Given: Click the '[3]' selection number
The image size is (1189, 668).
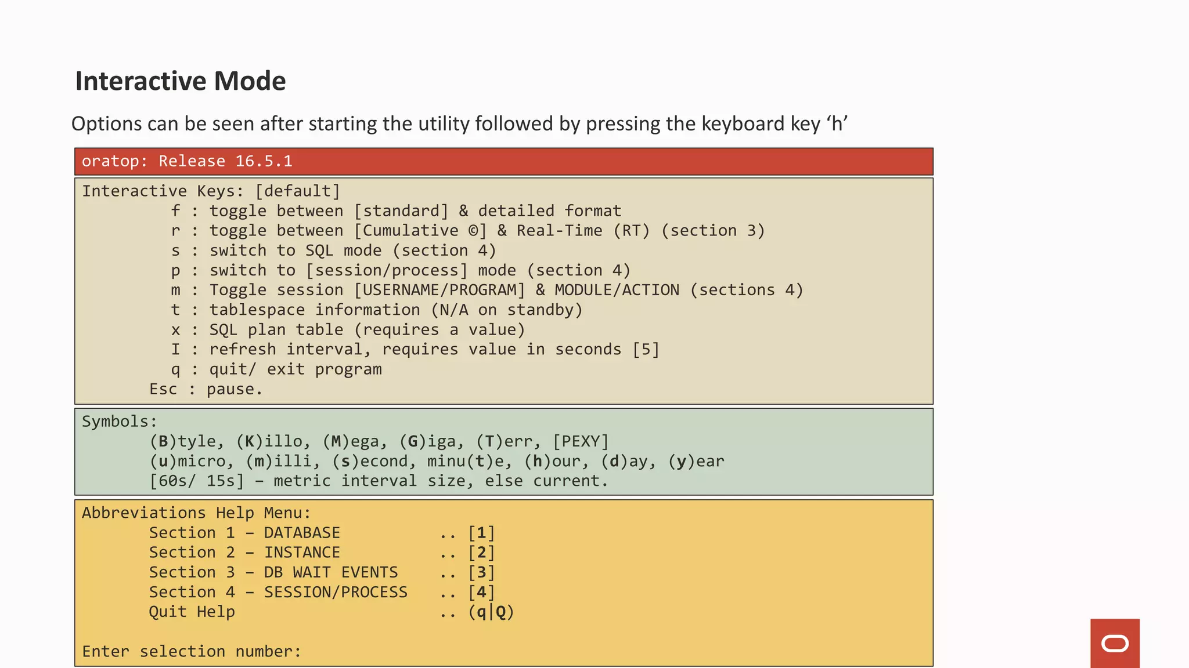Looking at the screenshot, I should tap(481, 572).
